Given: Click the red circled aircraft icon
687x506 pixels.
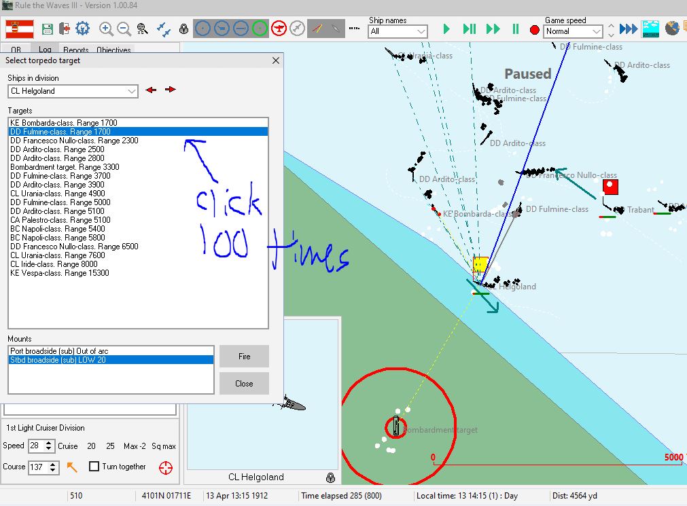Looking at the screenshot, I should [x=279, y=29].
